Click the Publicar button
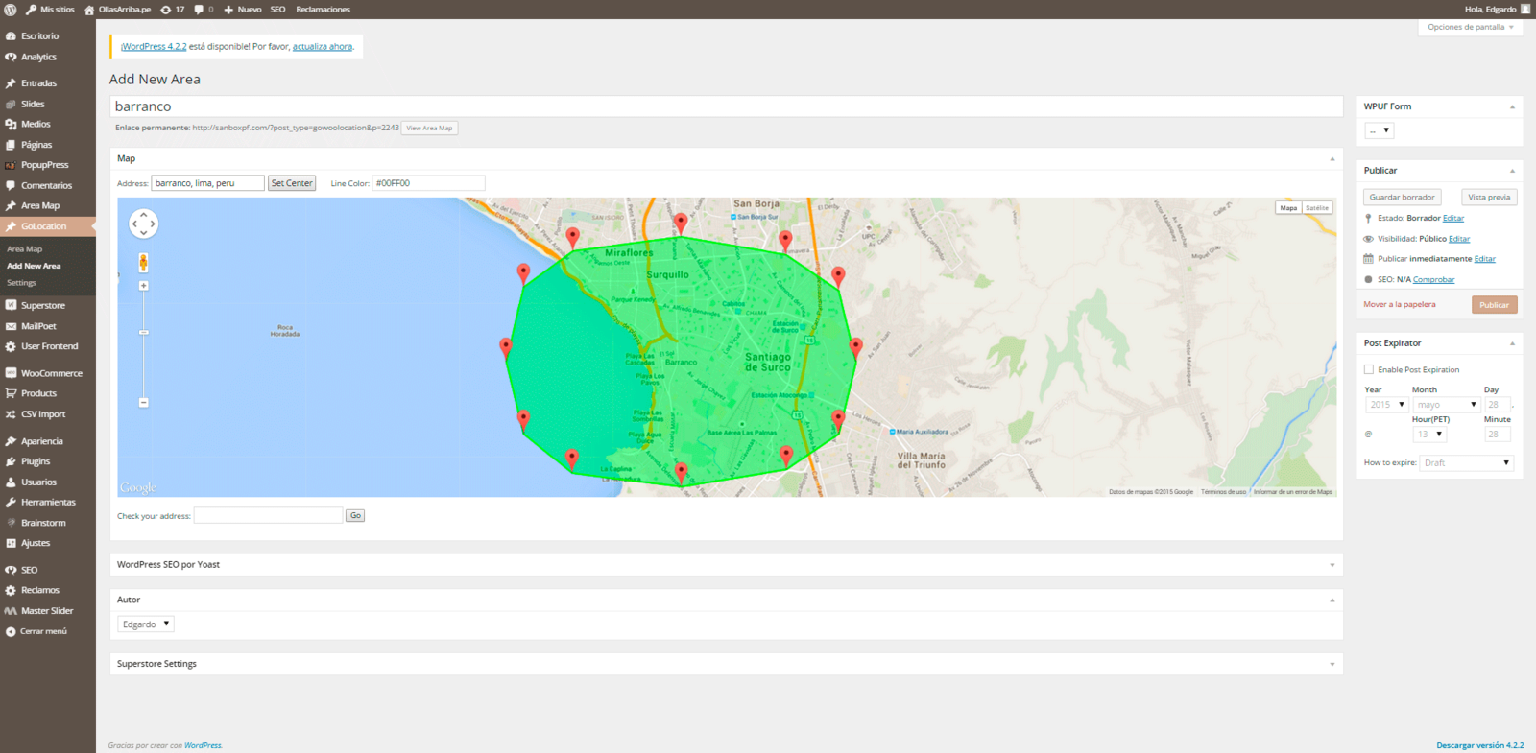Image resolution: width=1536 pixels, height=753 pixels. 1494,305
